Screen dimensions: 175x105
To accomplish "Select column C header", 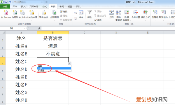I will click(85, 32).
